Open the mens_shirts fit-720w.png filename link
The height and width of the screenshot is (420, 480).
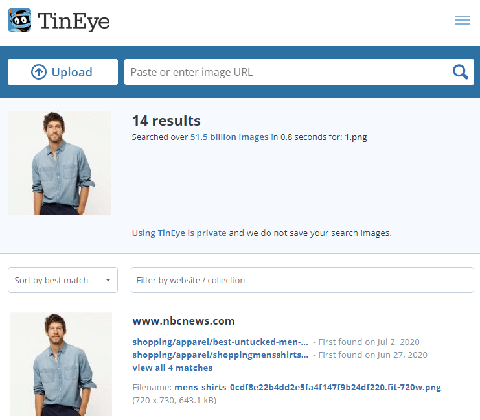307,387
